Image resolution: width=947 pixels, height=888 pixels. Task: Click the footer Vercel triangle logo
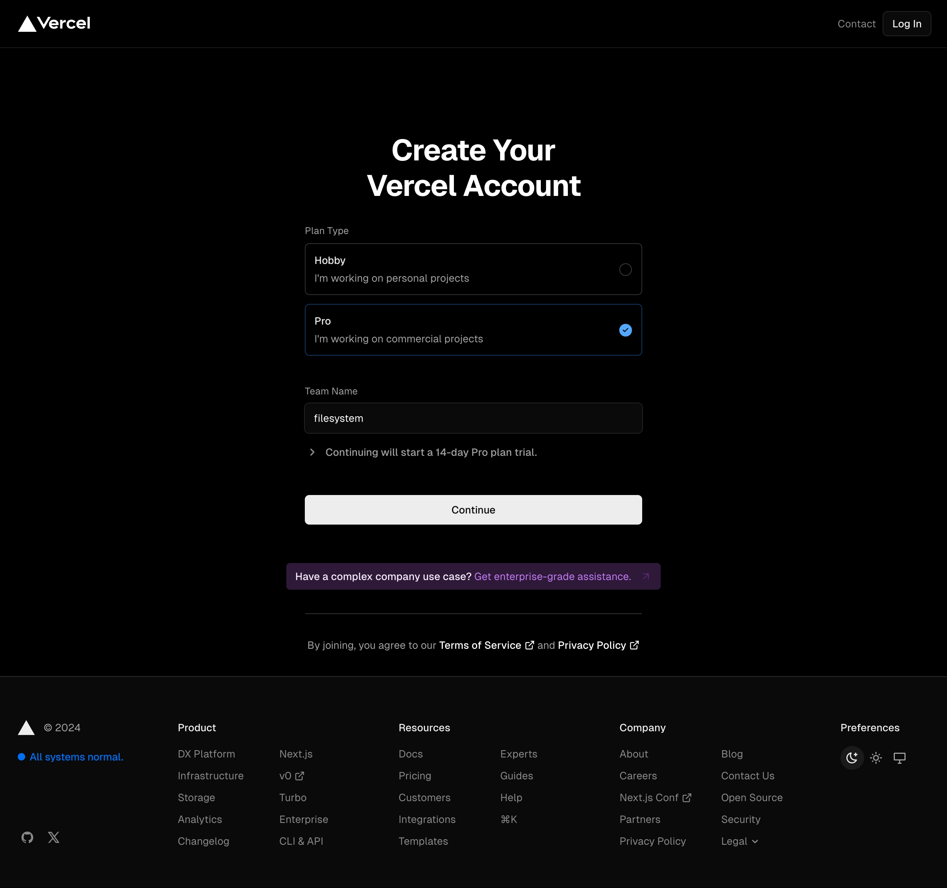(26, 728)
